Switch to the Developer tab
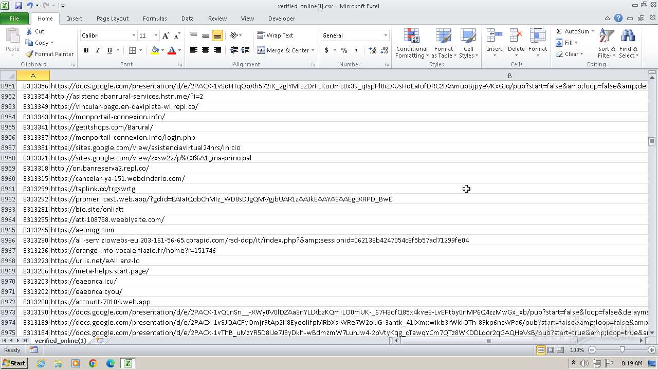 click(x=282, y=18)
